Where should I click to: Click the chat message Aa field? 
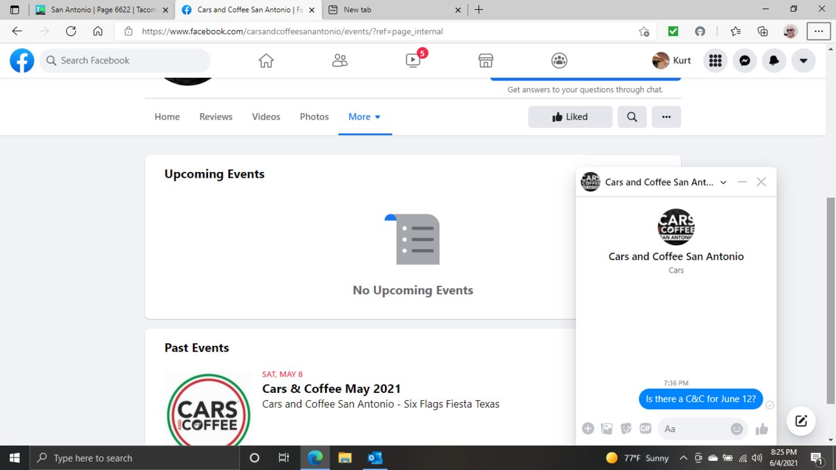pos(695,429)
